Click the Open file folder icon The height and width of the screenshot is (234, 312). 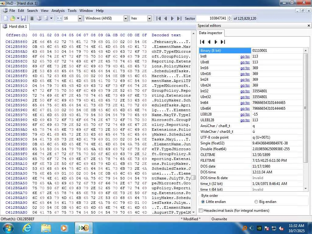point(13,18)
